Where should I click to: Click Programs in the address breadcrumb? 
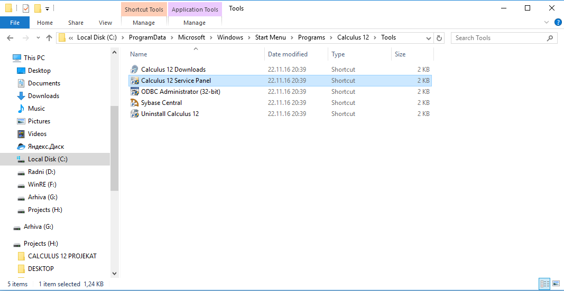(311, 37)
